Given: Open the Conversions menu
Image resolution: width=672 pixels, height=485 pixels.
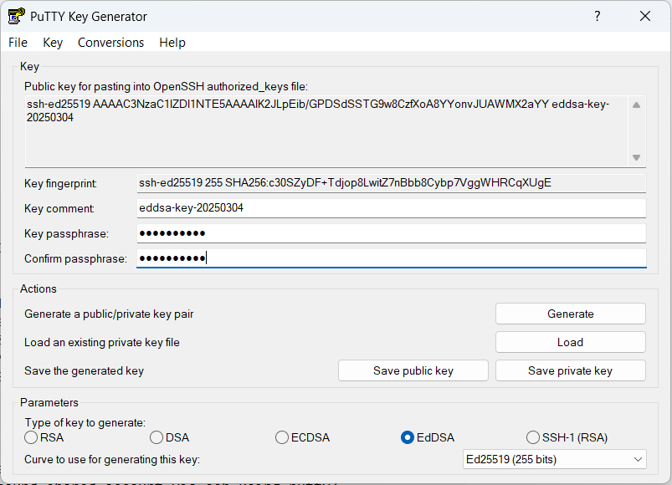Looking at the screenshot, I should coord(110,43).
